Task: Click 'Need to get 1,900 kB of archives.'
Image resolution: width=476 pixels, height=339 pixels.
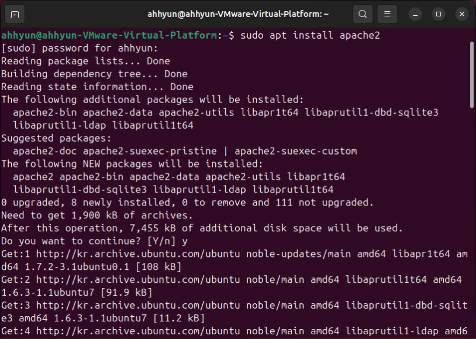Action: click(97, 215)
